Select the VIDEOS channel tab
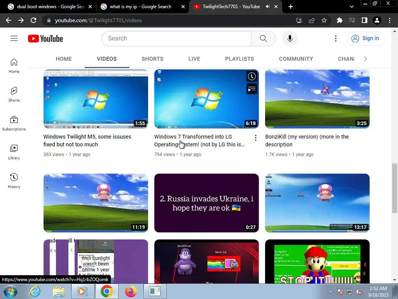The width and height of the screenshot is (398, 299). pos(106,59)
